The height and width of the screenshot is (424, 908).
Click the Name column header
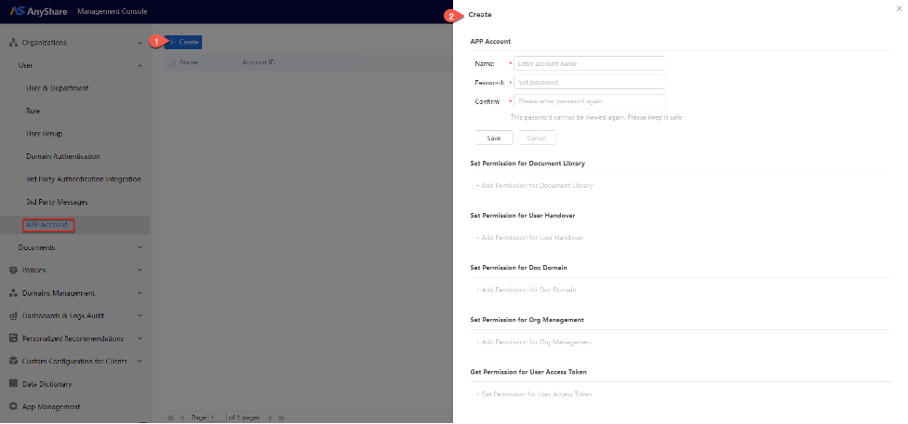point(190,62)
